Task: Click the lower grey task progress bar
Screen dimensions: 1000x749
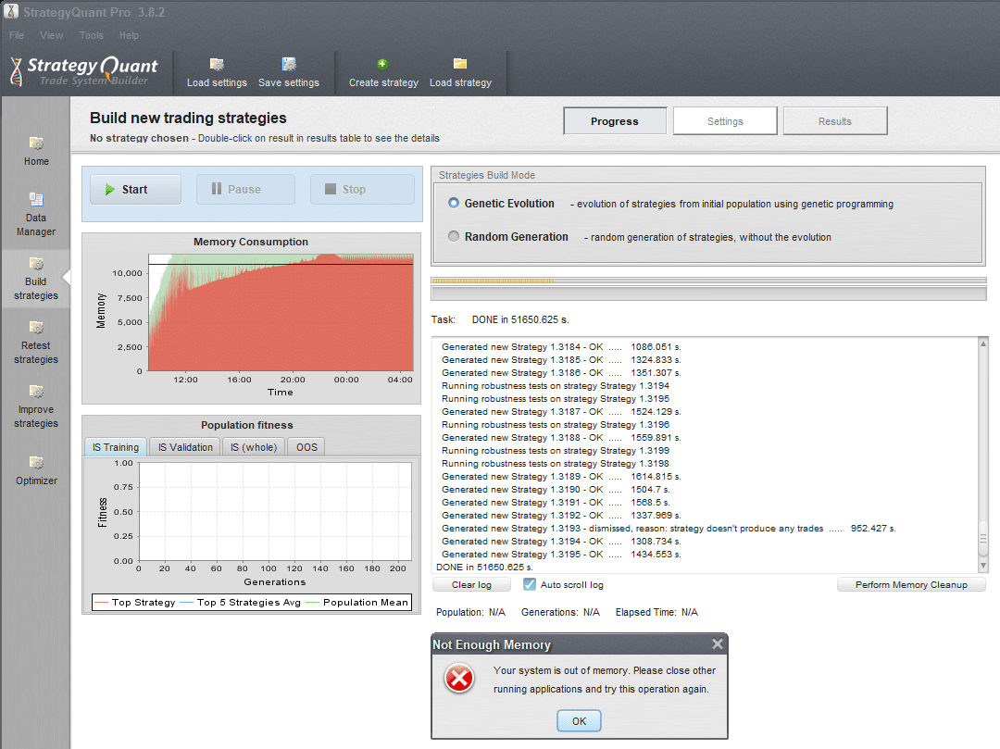Action: 708,293
